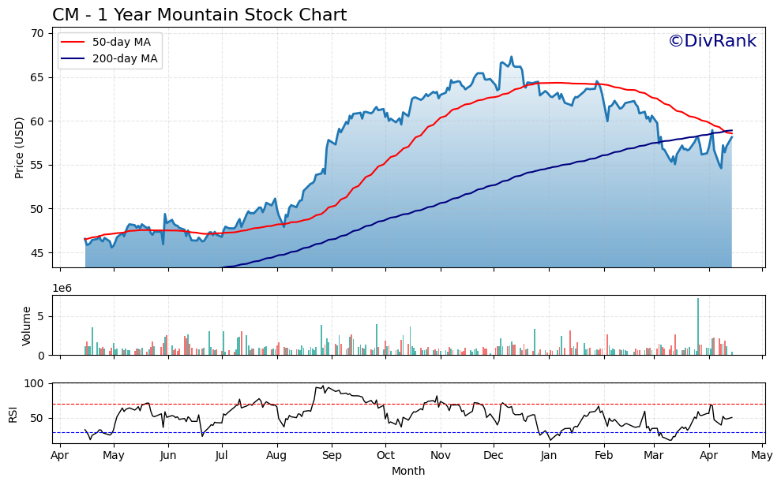This screenshot has height=485, width=781.
Task: Click the "Aug" month label
Action: (x=276, y=456)
